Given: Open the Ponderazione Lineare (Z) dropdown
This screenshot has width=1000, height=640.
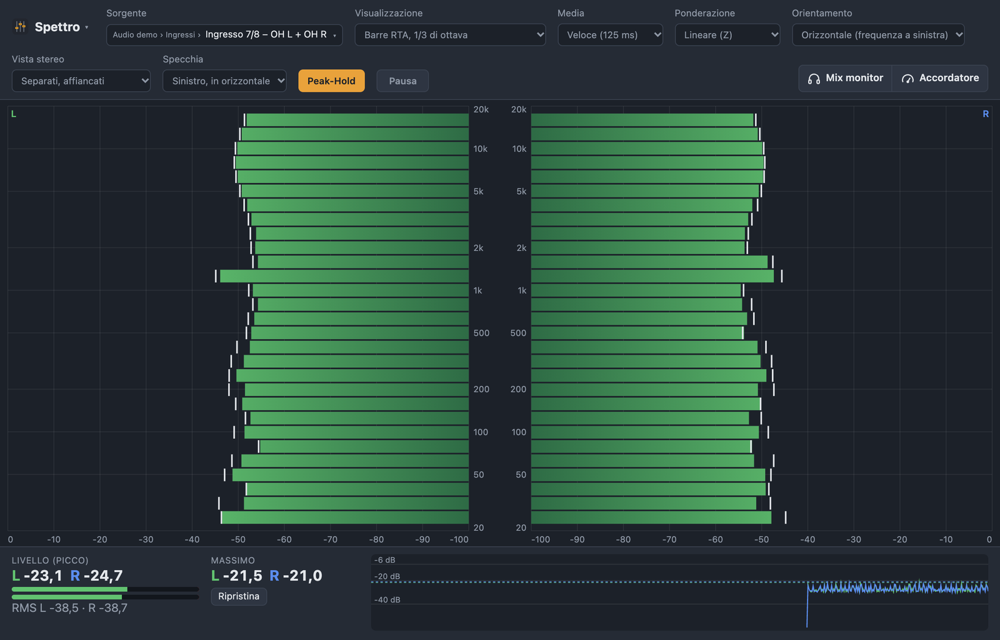Looking at the screenshot, I should click(727, 35).
